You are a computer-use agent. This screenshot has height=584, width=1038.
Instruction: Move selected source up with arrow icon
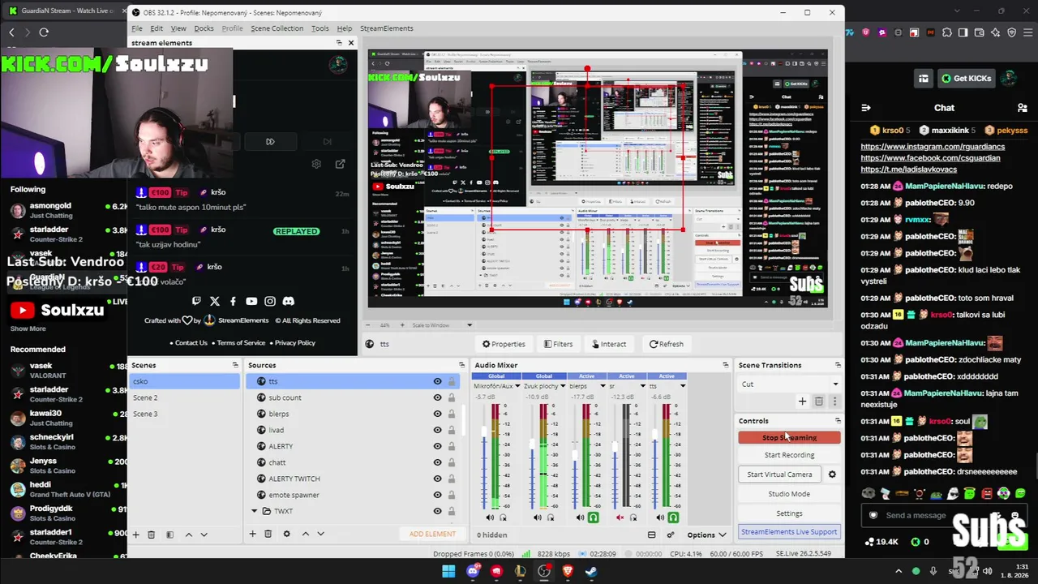(x=305, y=534)
